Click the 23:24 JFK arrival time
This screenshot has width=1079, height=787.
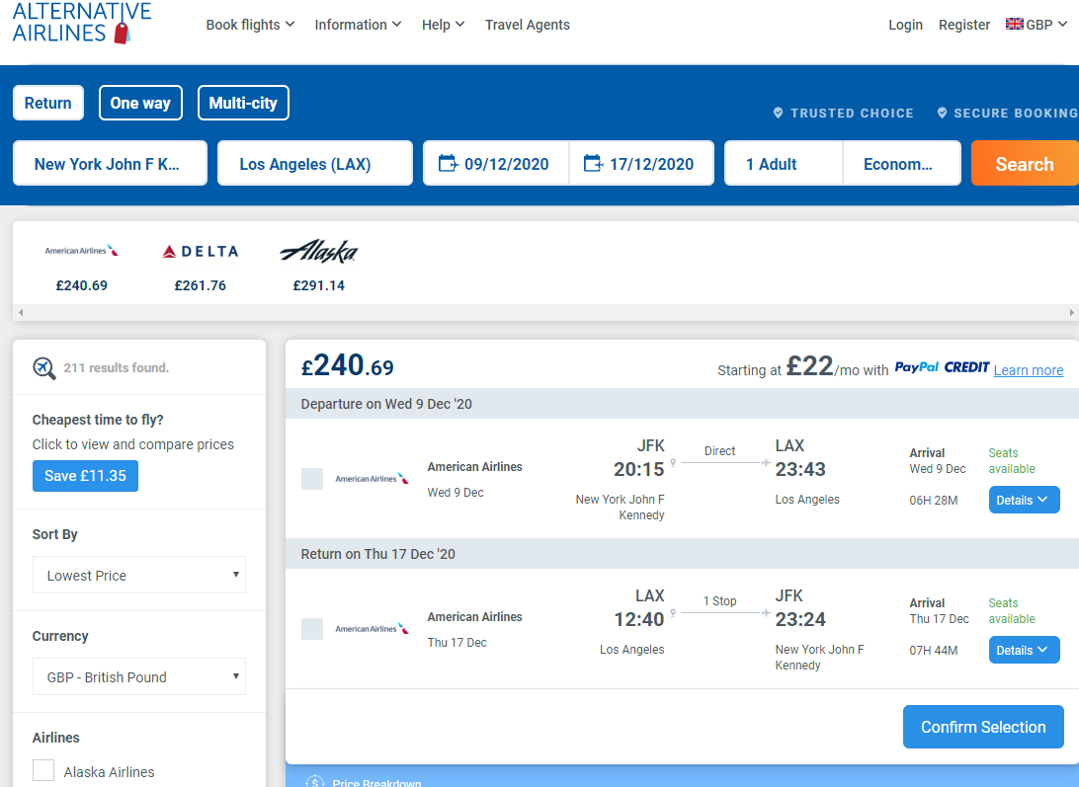tap(800, 619)
